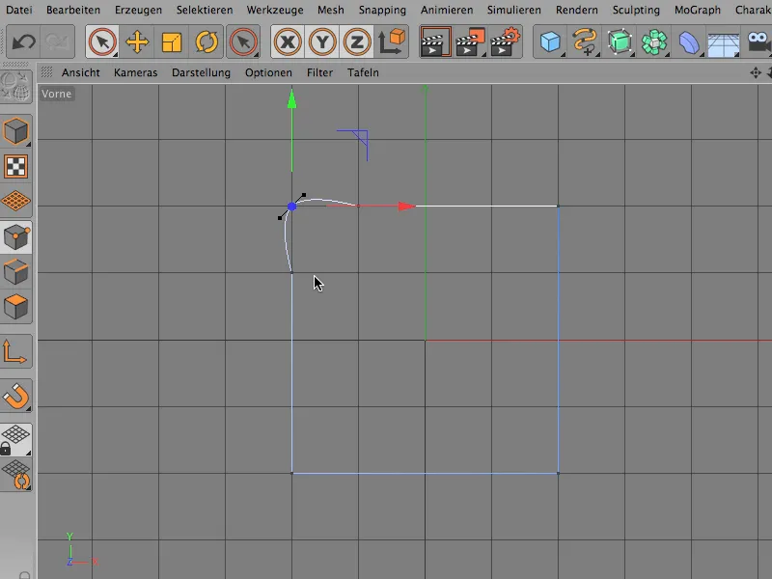Click the make editable icon
772x579 pixels.
(15, 87)
